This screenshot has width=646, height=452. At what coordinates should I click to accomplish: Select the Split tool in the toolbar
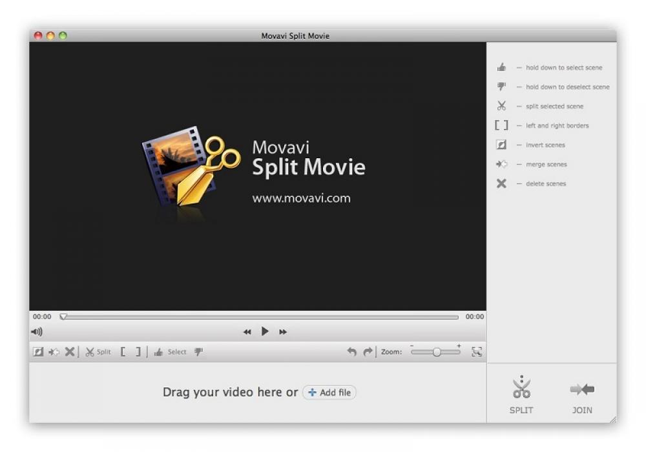[98, 352]
